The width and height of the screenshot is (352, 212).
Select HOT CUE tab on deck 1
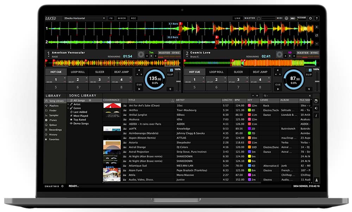[x=56, y=72]
